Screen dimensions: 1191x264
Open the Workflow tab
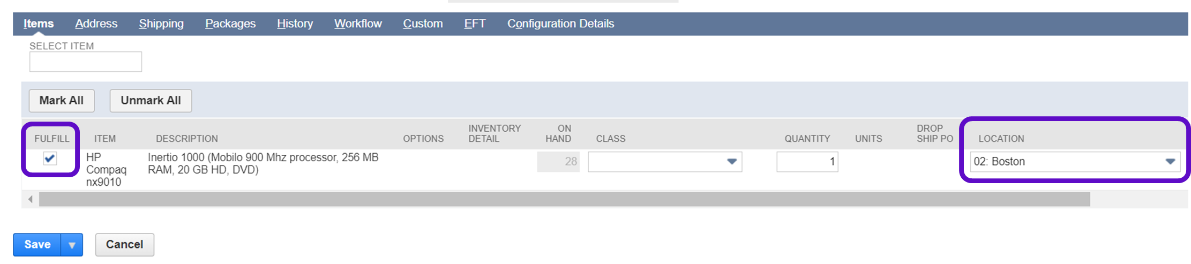point(358,24)
